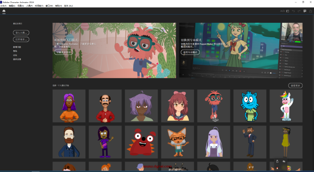314x172 pixels.
Task: Open the 时间轴 (Timeline) menu
Action: tap(39, 6)
